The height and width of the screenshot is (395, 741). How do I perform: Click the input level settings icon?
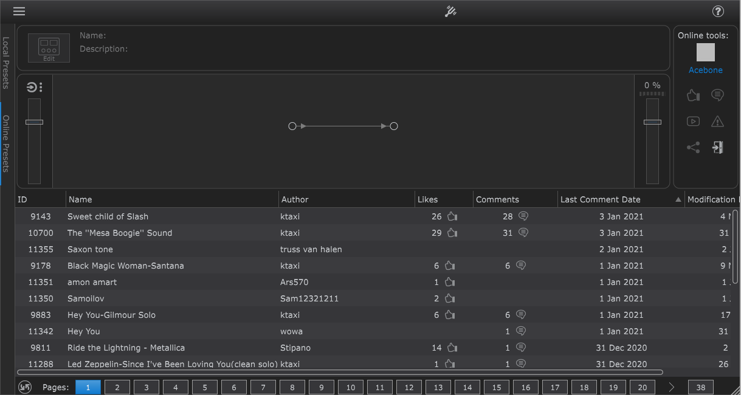(34, 88)
